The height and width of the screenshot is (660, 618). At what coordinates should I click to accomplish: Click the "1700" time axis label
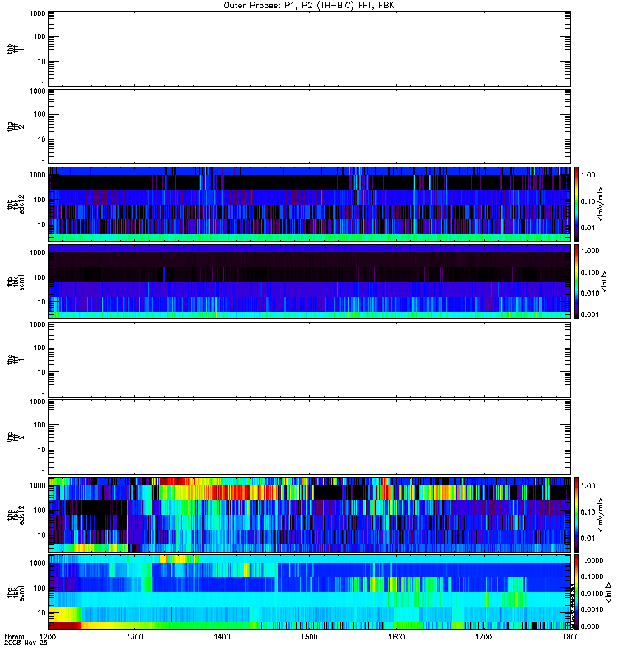[x=484, y=637]
